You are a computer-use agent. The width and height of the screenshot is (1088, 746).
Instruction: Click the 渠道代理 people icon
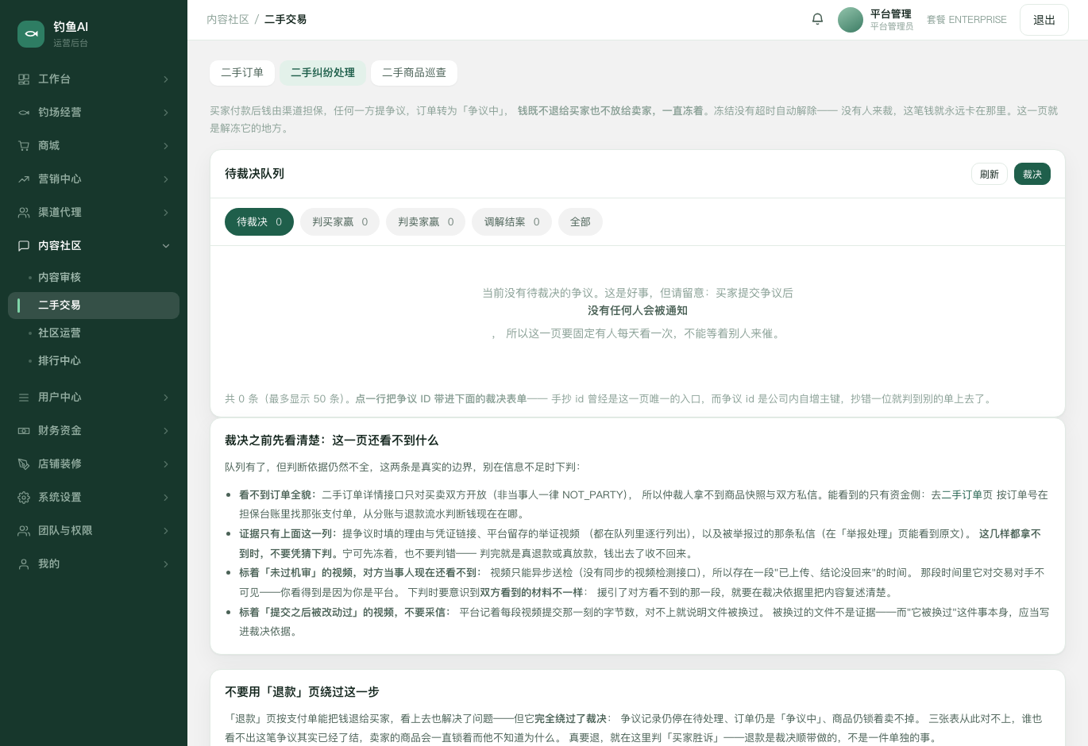24,213
